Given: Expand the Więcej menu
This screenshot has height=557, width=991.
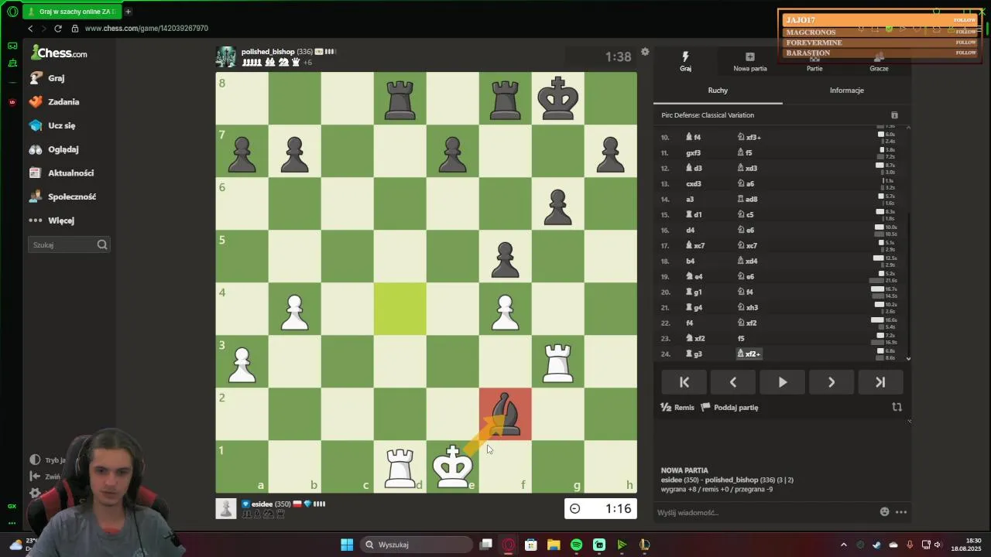Looking at the screenshot, I should click(x=52, y=220).
